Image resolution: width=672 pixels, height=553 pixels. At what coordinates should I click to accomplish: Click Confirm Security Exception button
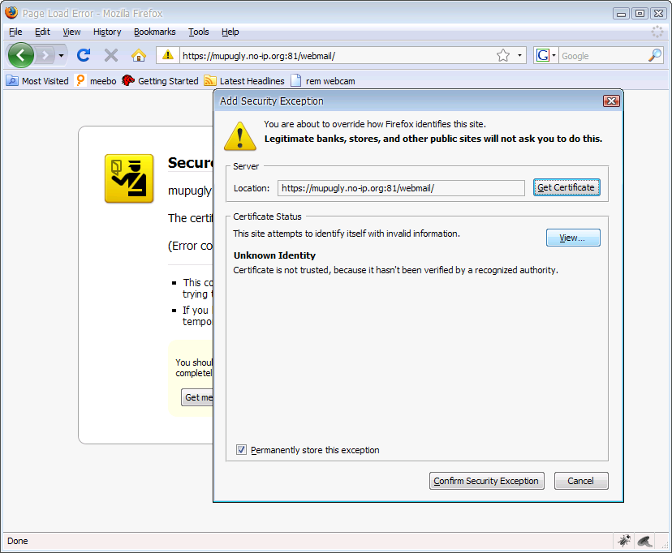(486, 481)
